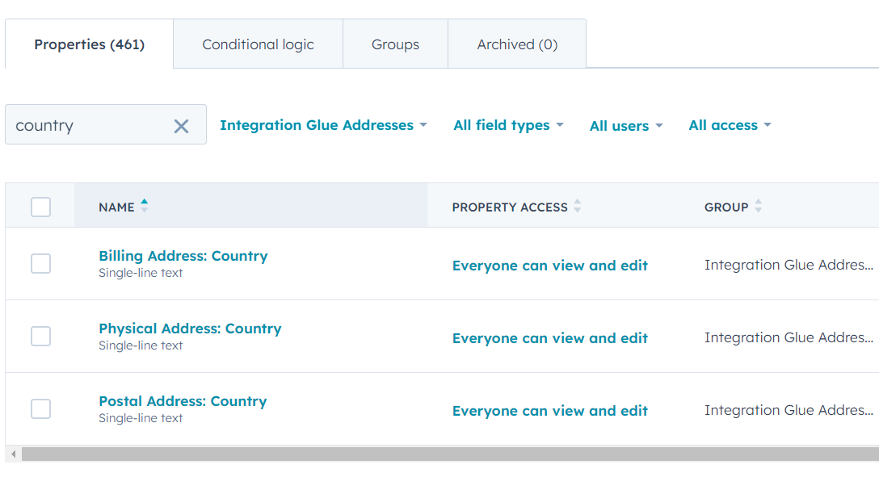
Task: Go to the Archived (0) tab
Action: point(517,44)
